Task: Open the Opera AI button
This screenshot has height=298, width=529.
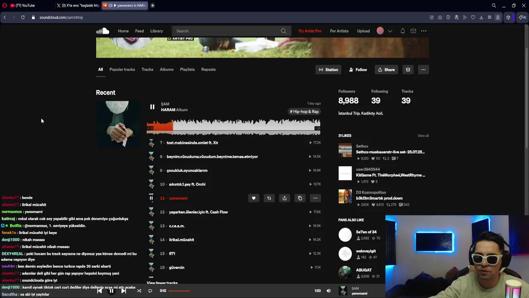Action: [522, 17]
